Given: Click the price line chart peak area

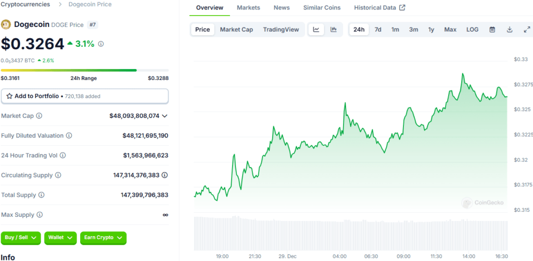Looking at the screenshot, I should pyautogui.click(x=463, y=74).
